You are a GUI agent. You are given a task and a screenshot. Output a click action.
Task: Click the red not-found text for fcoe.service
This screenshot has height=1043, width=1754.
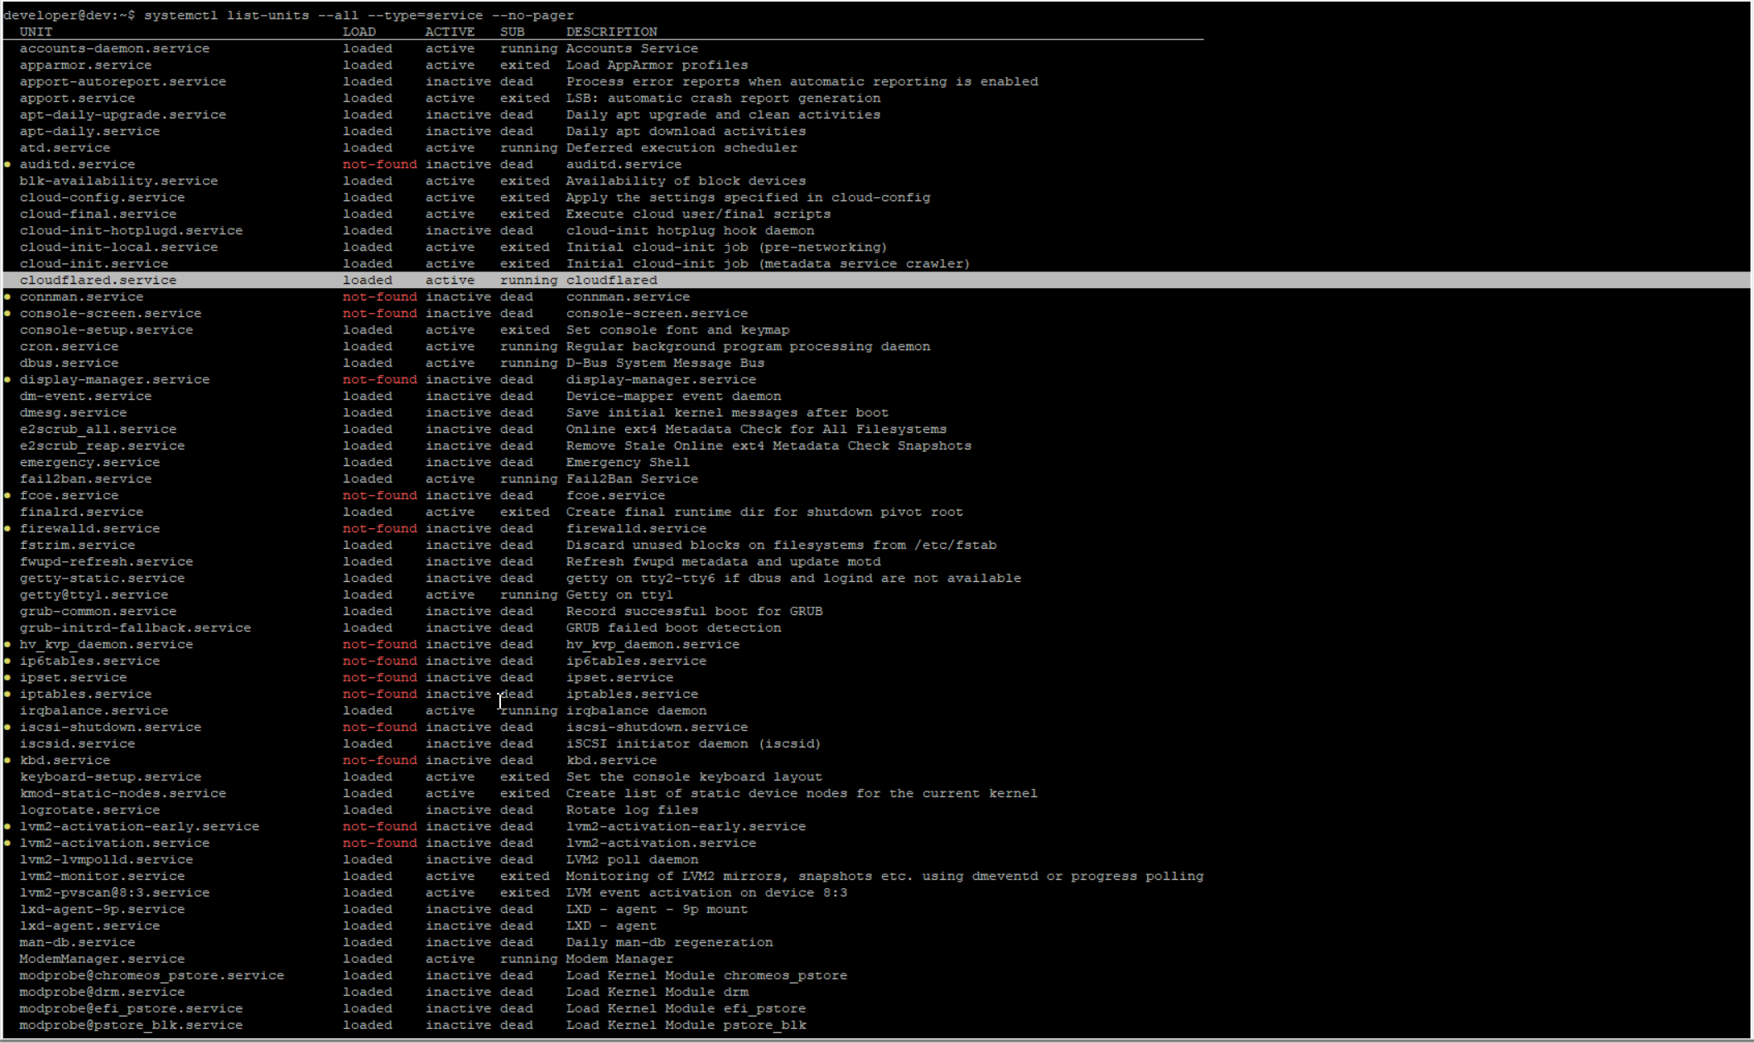(x=379, y=496)
